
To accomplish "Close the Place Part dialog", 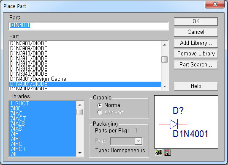I will click(x=214, y=4).
